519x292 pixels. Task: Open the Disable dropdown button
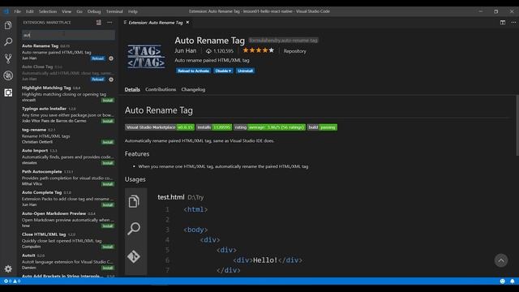[x=223, y=71]
